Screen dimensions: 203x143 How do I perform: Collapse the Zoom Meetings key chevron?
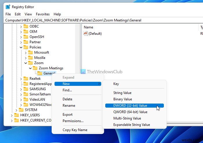tap(30, 68)
